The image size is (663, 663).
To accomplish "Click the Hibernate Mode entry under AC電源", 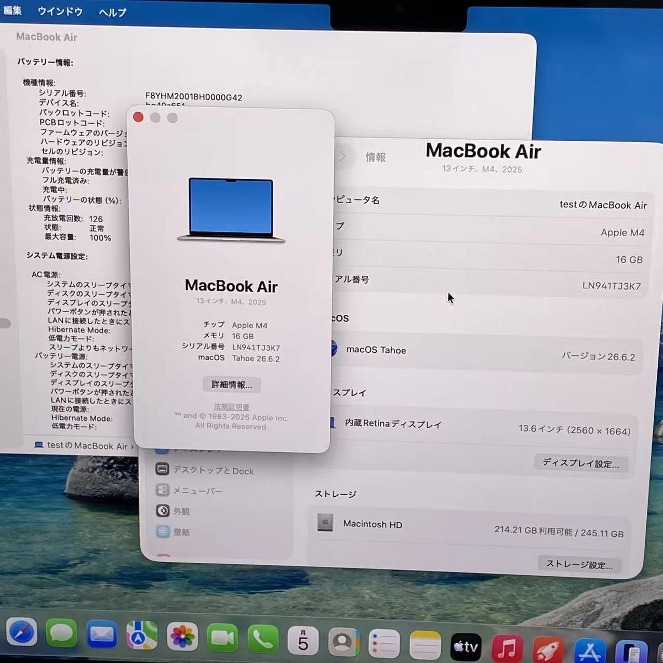I will 79,330.
